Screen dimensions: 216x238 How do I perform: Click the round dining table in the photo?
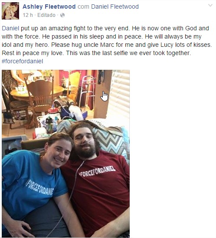37,92
